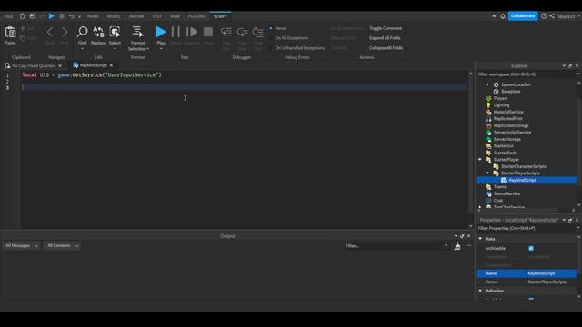Open the Find magnifier tool

click(x=82, y=32)
